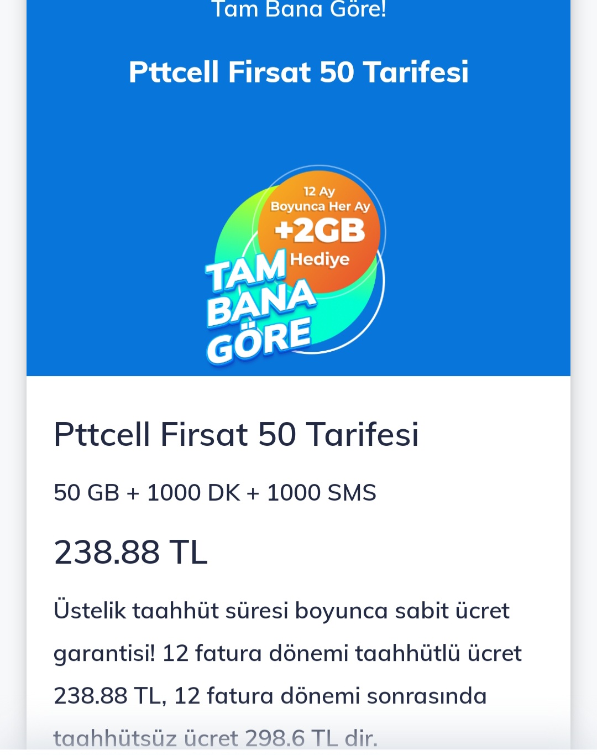Click the white banner title Pttcell Firsat 50 Tarifesi
597x755 pixels.
(x=298, y=72)
